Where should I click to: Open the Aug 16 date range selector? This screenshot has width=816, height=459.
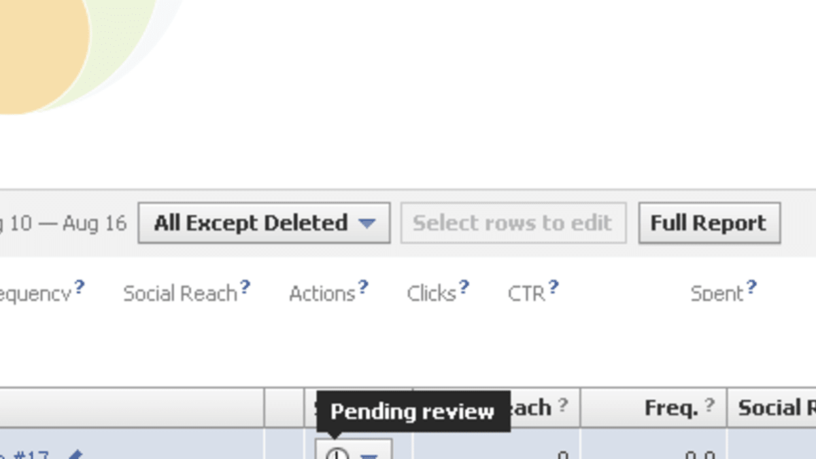[63, 223]
